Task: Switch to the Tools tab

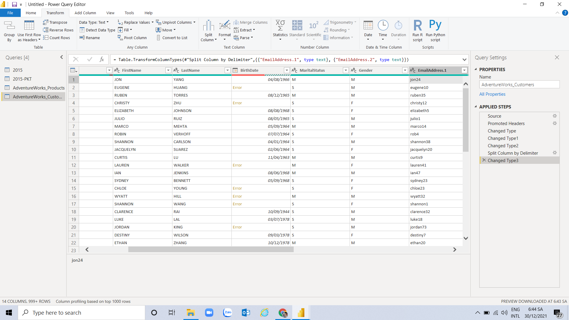Action: (129, 13)
